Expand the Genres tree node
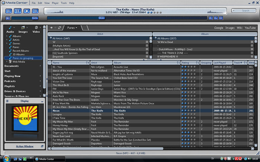This screenshot has height=162, width=260. tap(7, 43)
